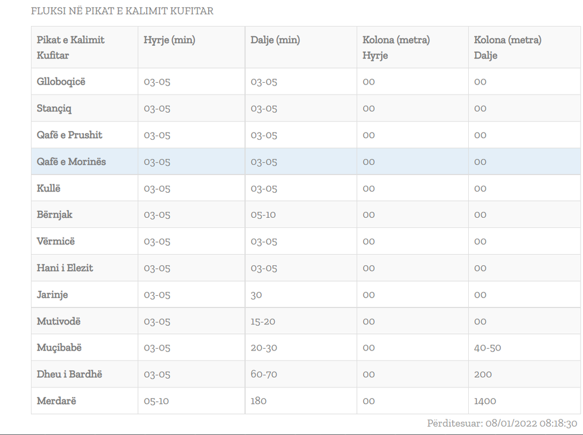Click the Kolona (metra) Hyrje header
This screenshot has width=583, height=435.
point(396,48)
